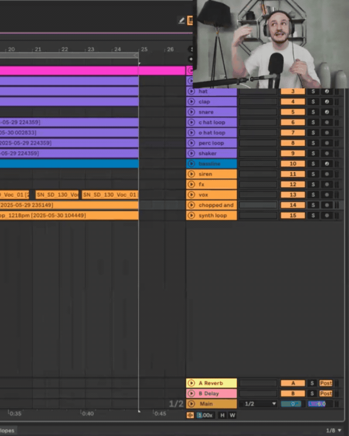Open the 1/8 grid dropdown at bottom
This screenshot has height=436, width=349.
334,430
